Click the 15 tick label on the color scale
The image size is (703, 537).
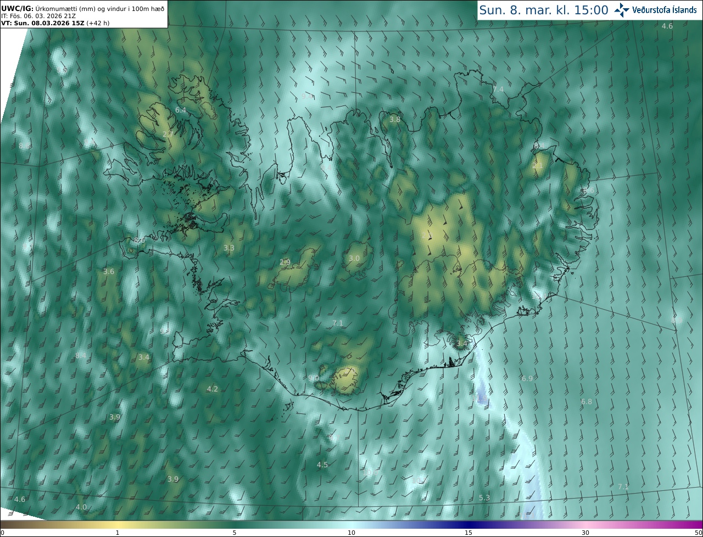pos(468,533)
